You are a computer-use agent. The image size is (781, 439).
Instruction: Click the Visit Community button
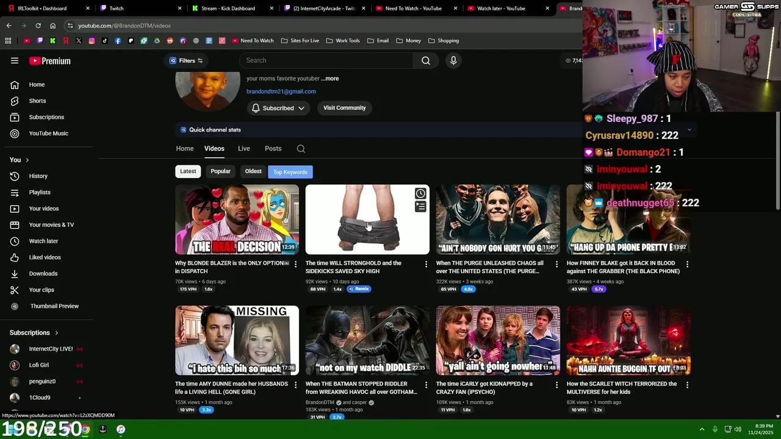pos(344,108)
